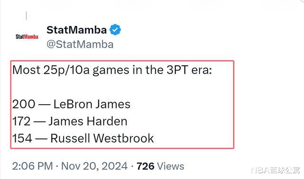
Task: Click the dash before Russell Westbrook
Action: (41, 139)
